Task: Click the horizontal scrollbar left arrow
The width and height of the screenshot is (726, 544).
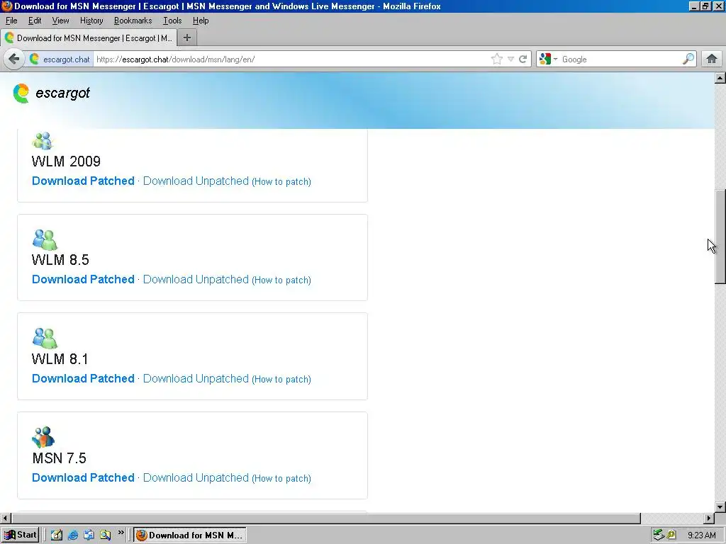Action: point(5,518)
